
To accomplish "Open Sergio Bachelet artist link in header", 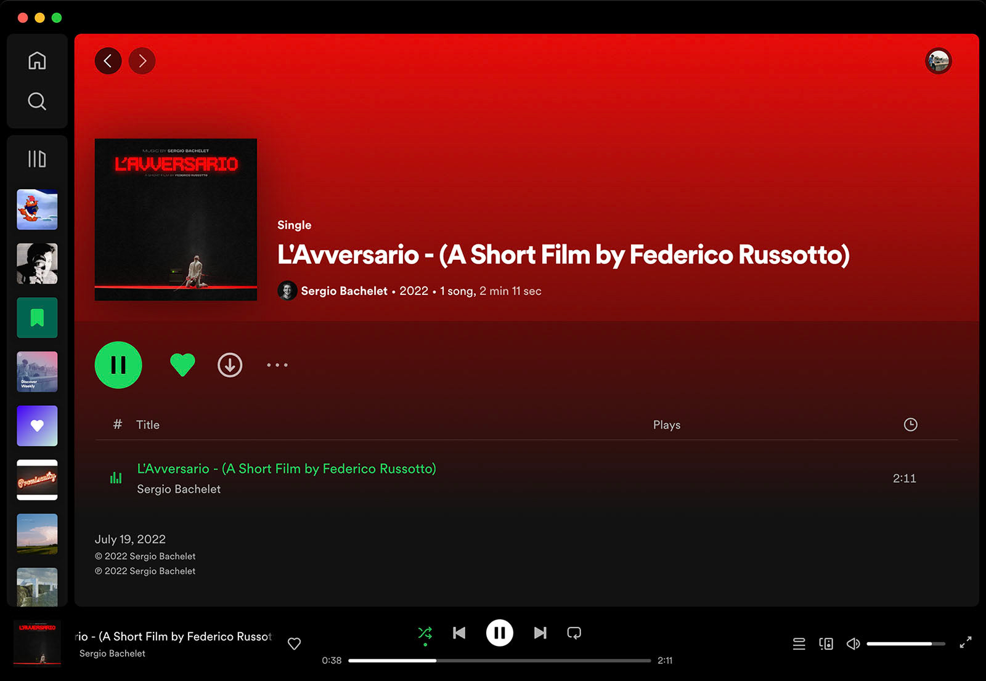I will [344, 291].
